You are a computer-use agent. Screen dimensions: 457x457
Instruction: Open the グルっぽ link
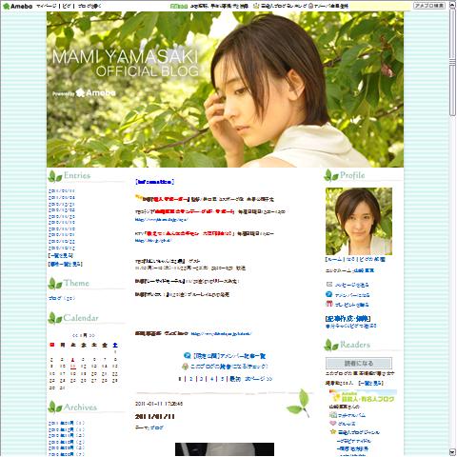[347, 424]
